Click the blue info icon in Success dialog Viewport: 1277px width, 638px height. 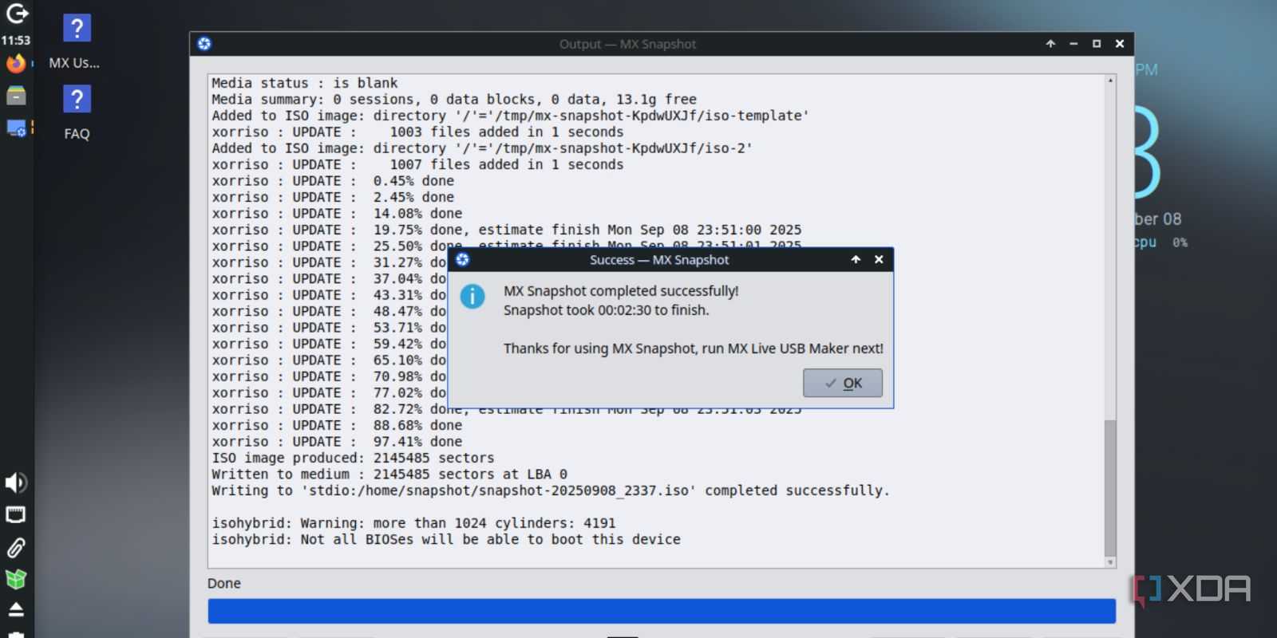[x=472, y=297]
